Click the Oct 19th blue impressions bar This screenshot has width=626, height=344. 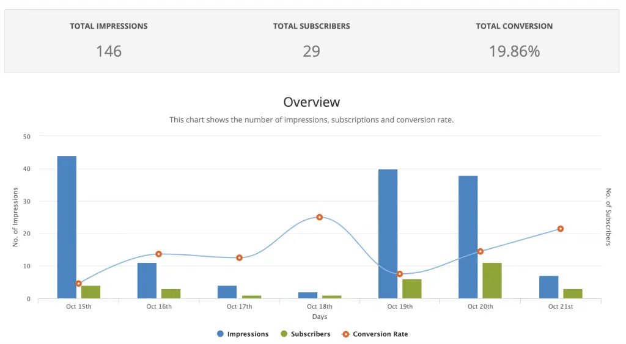(x=388, y=234)
